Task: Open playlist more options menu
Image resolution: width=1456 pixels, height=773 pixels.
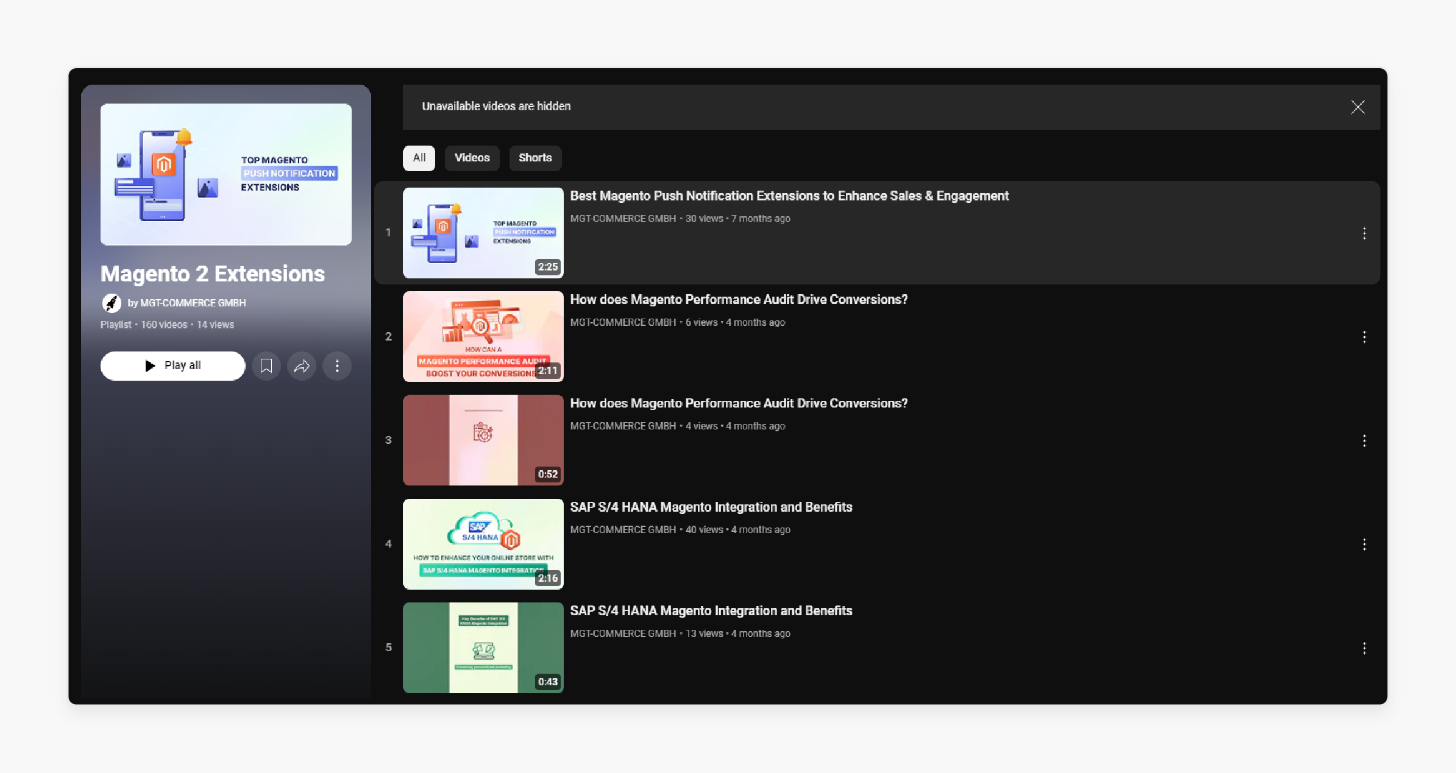Action: (337, 365)
